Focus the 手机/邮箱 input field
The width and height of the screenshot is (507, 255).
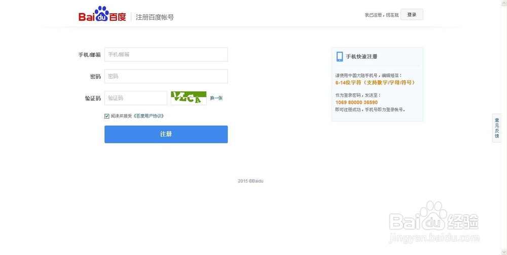click(x=166, y=55)
